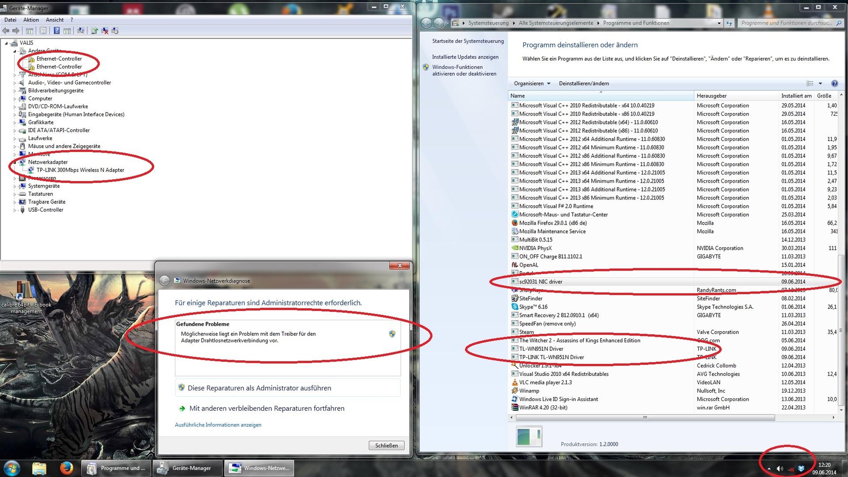Click the uninstall device icon with red X
The image size is (848, 477).
[x=105, y=31]
